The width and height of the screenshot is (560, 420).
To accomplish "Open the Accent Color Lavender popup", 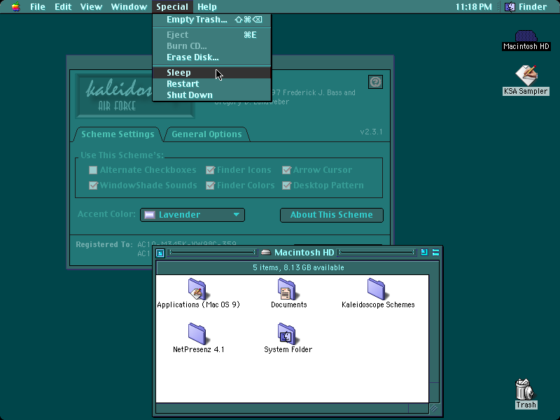I will (192, 215).
